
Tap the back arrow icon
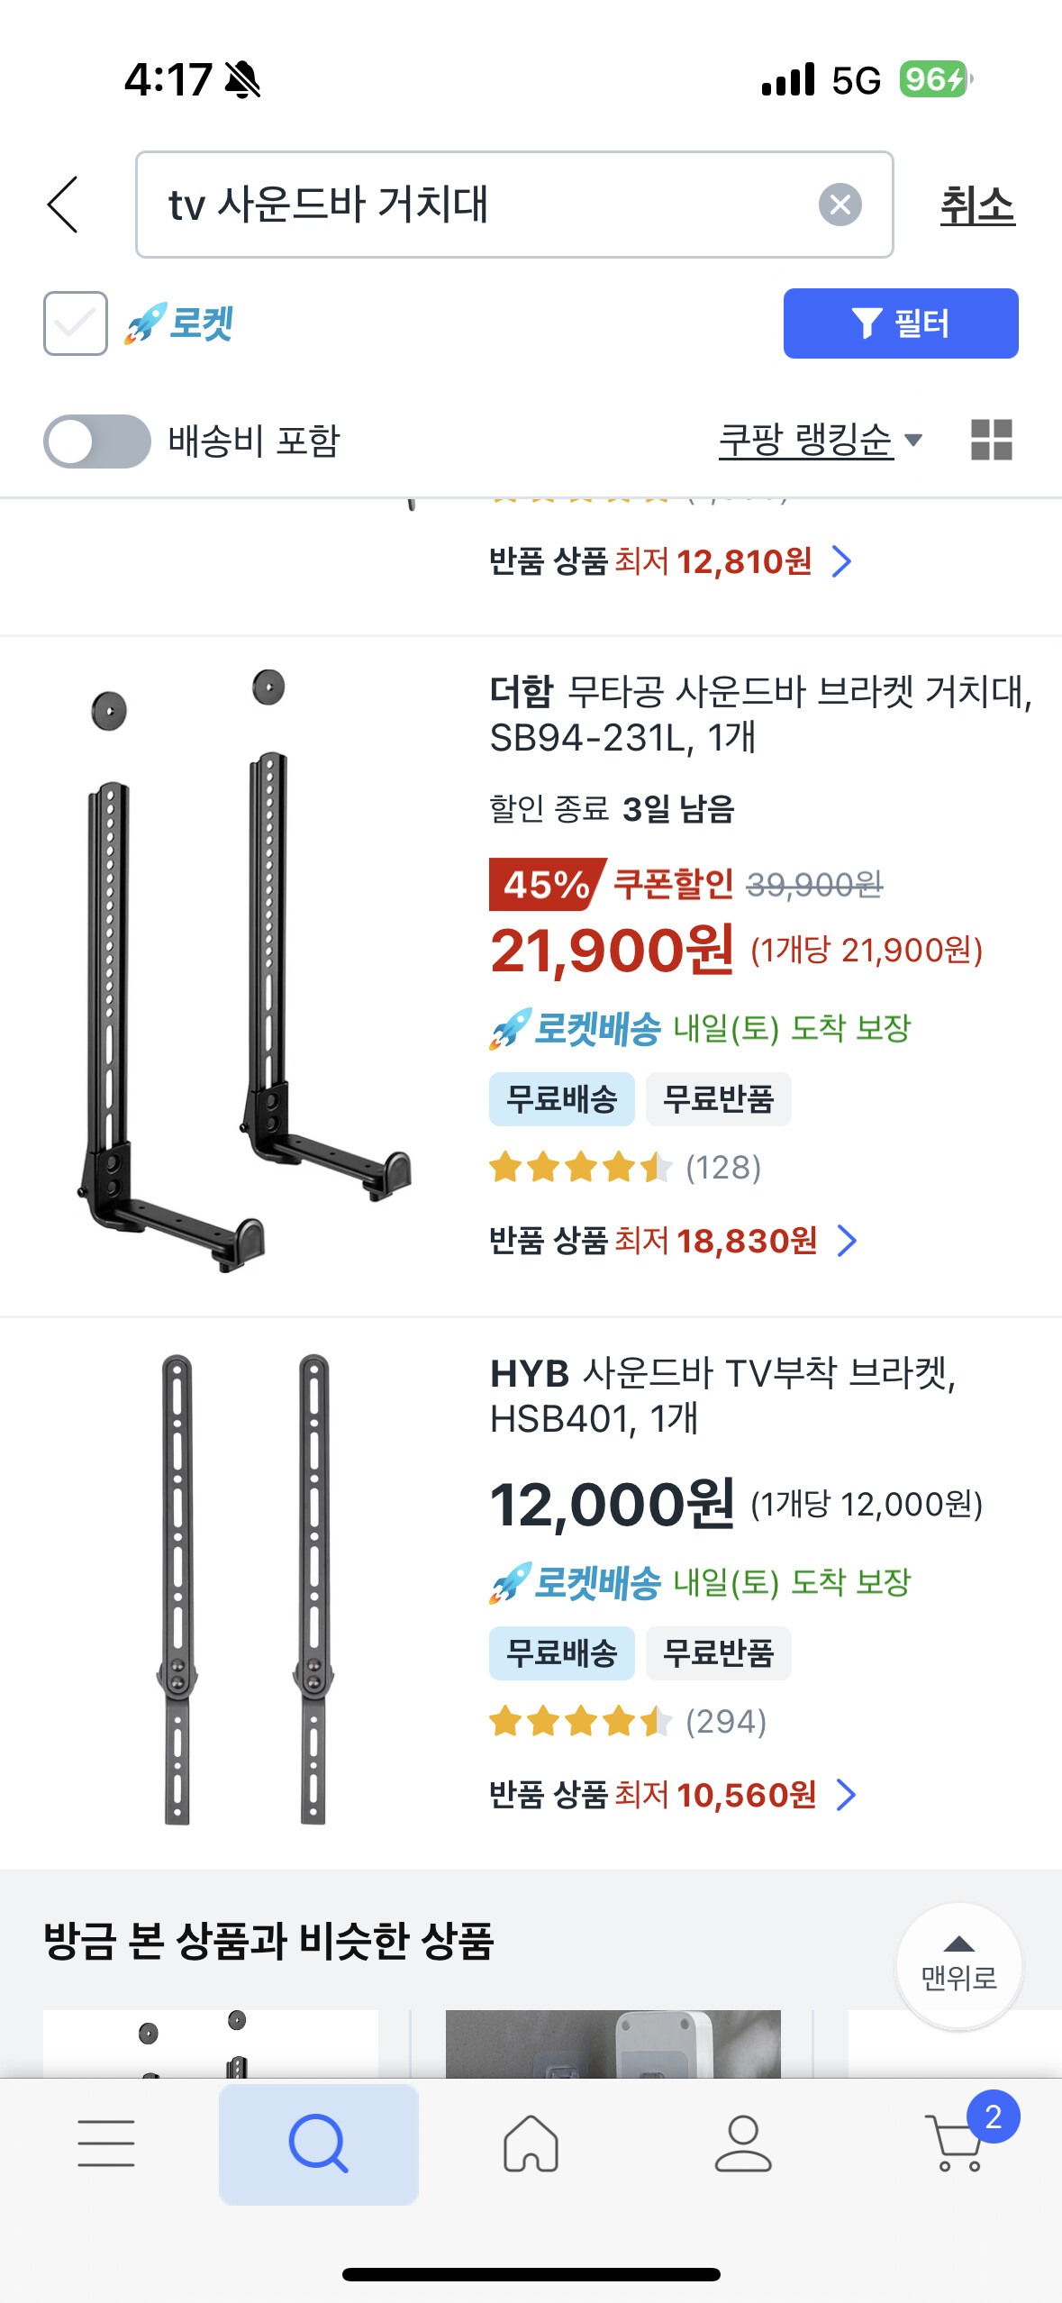coord(63,205)
